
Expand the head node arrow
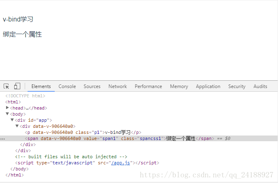tap(7, 108)
